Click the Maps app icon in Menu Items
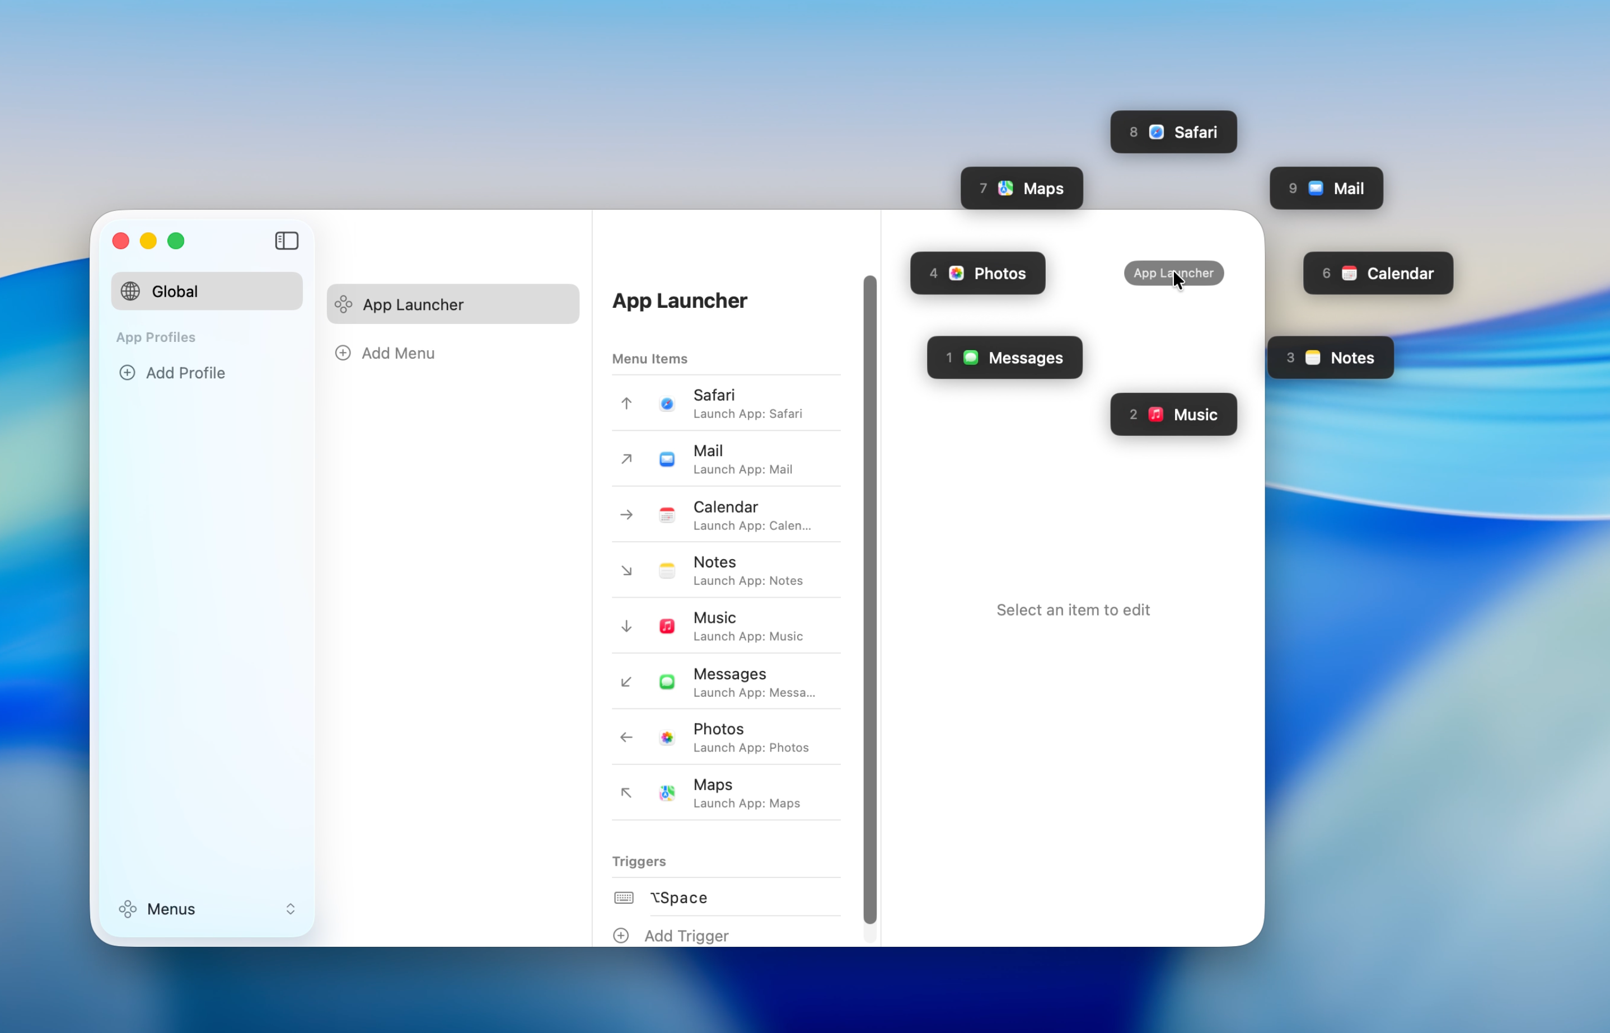This screenshot has height=1033, width=1610. 666,793
